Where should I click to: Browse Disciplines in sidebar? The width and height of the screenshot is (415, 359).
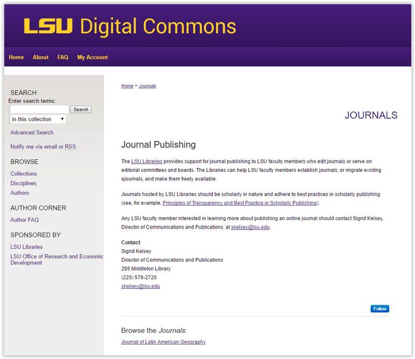[x=23, y=183]
